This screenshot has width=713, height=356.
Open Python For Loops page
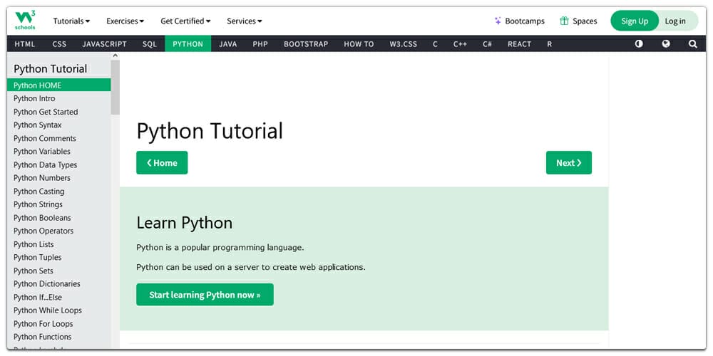point(58,324)
